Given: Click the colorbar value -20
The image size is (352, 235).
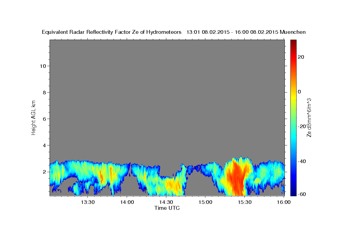Looking at the screenshot, I should pyautogui.click(x=302, y=126).
